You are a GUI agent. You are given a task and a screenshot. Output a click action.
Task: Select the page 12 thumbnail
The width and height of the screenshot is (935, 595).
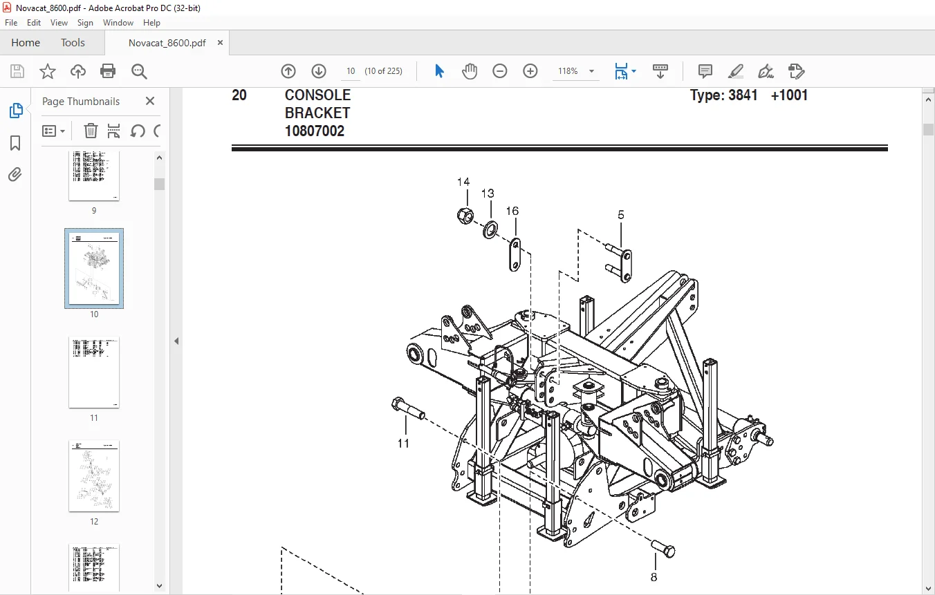94,476
